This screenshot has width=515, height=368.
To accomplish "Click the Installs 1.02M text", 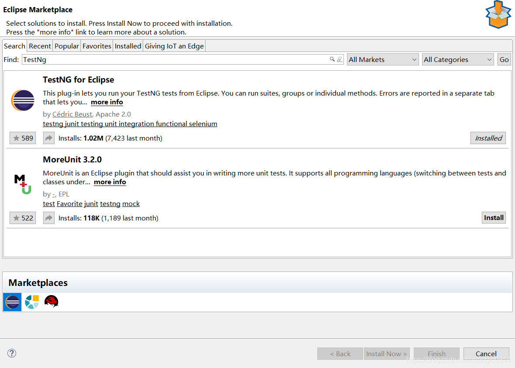I will pyautogui.click(x=81, y=138).
